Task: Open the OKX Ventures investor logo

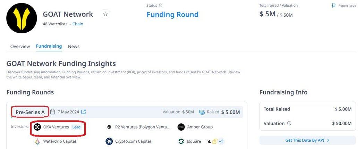Action: point(37,127)
